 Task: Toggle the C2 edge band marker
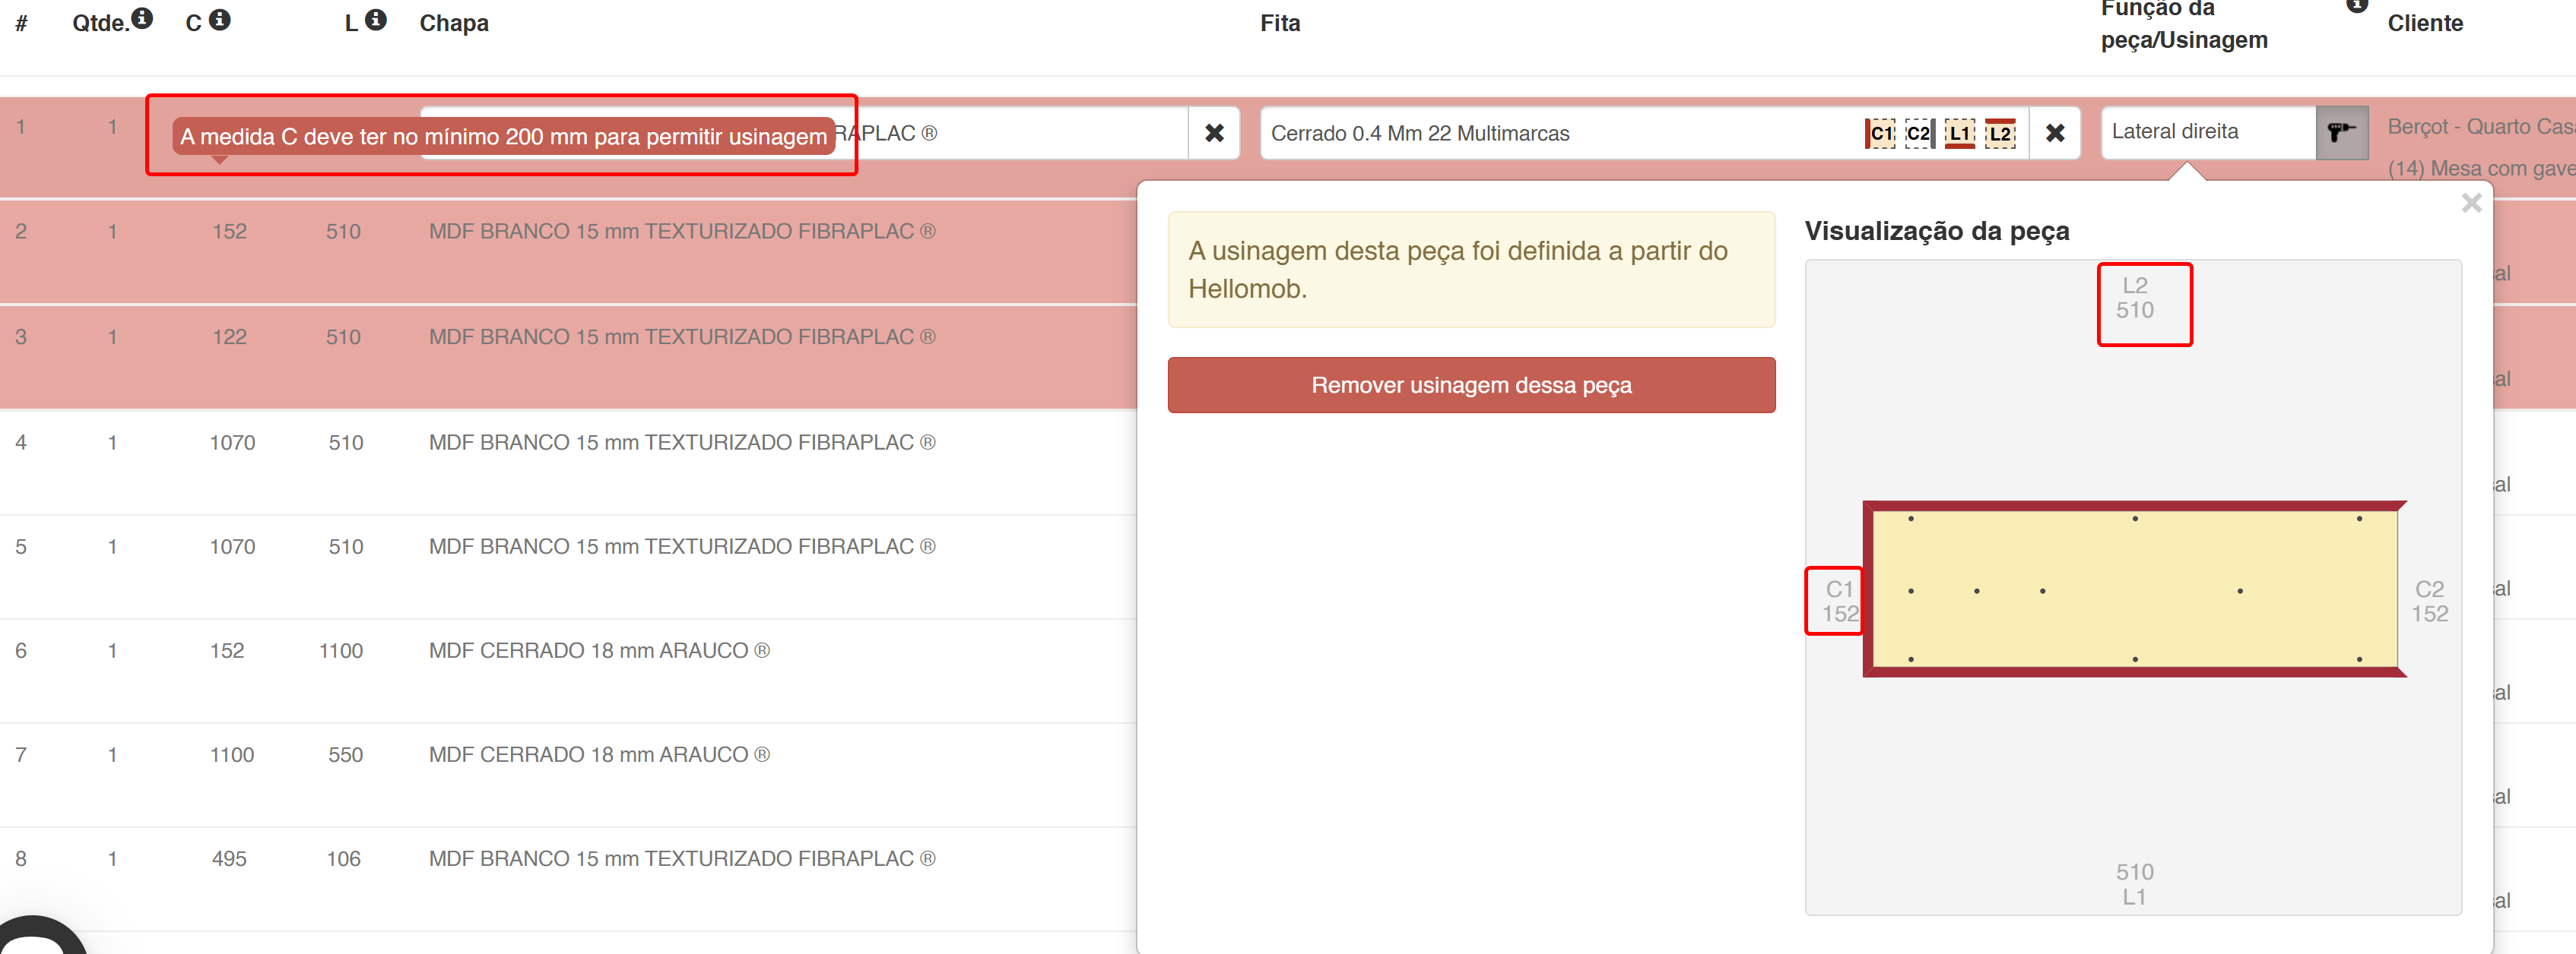tap(1918, 133)
